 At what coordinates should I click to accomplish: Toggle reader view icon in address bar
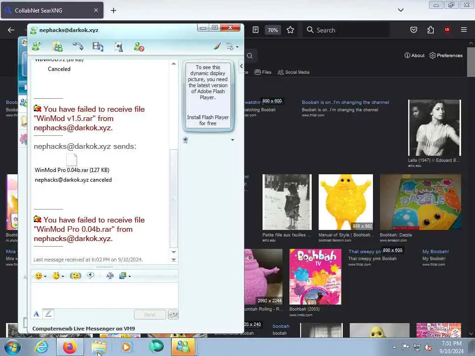tap(256, 30)
